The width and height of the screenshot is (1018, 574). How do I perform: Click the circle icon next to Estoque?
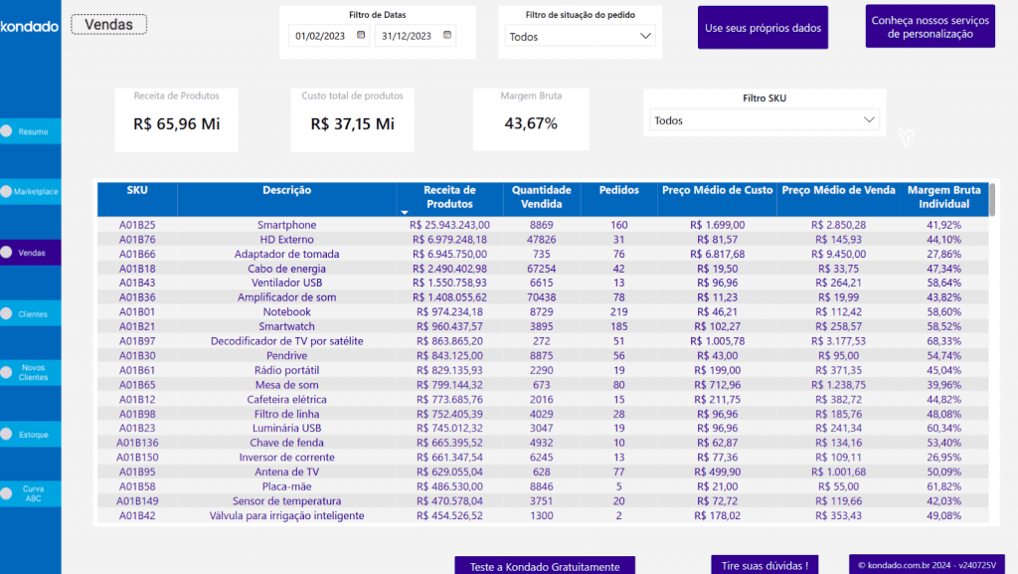click(x=7, y=434)
